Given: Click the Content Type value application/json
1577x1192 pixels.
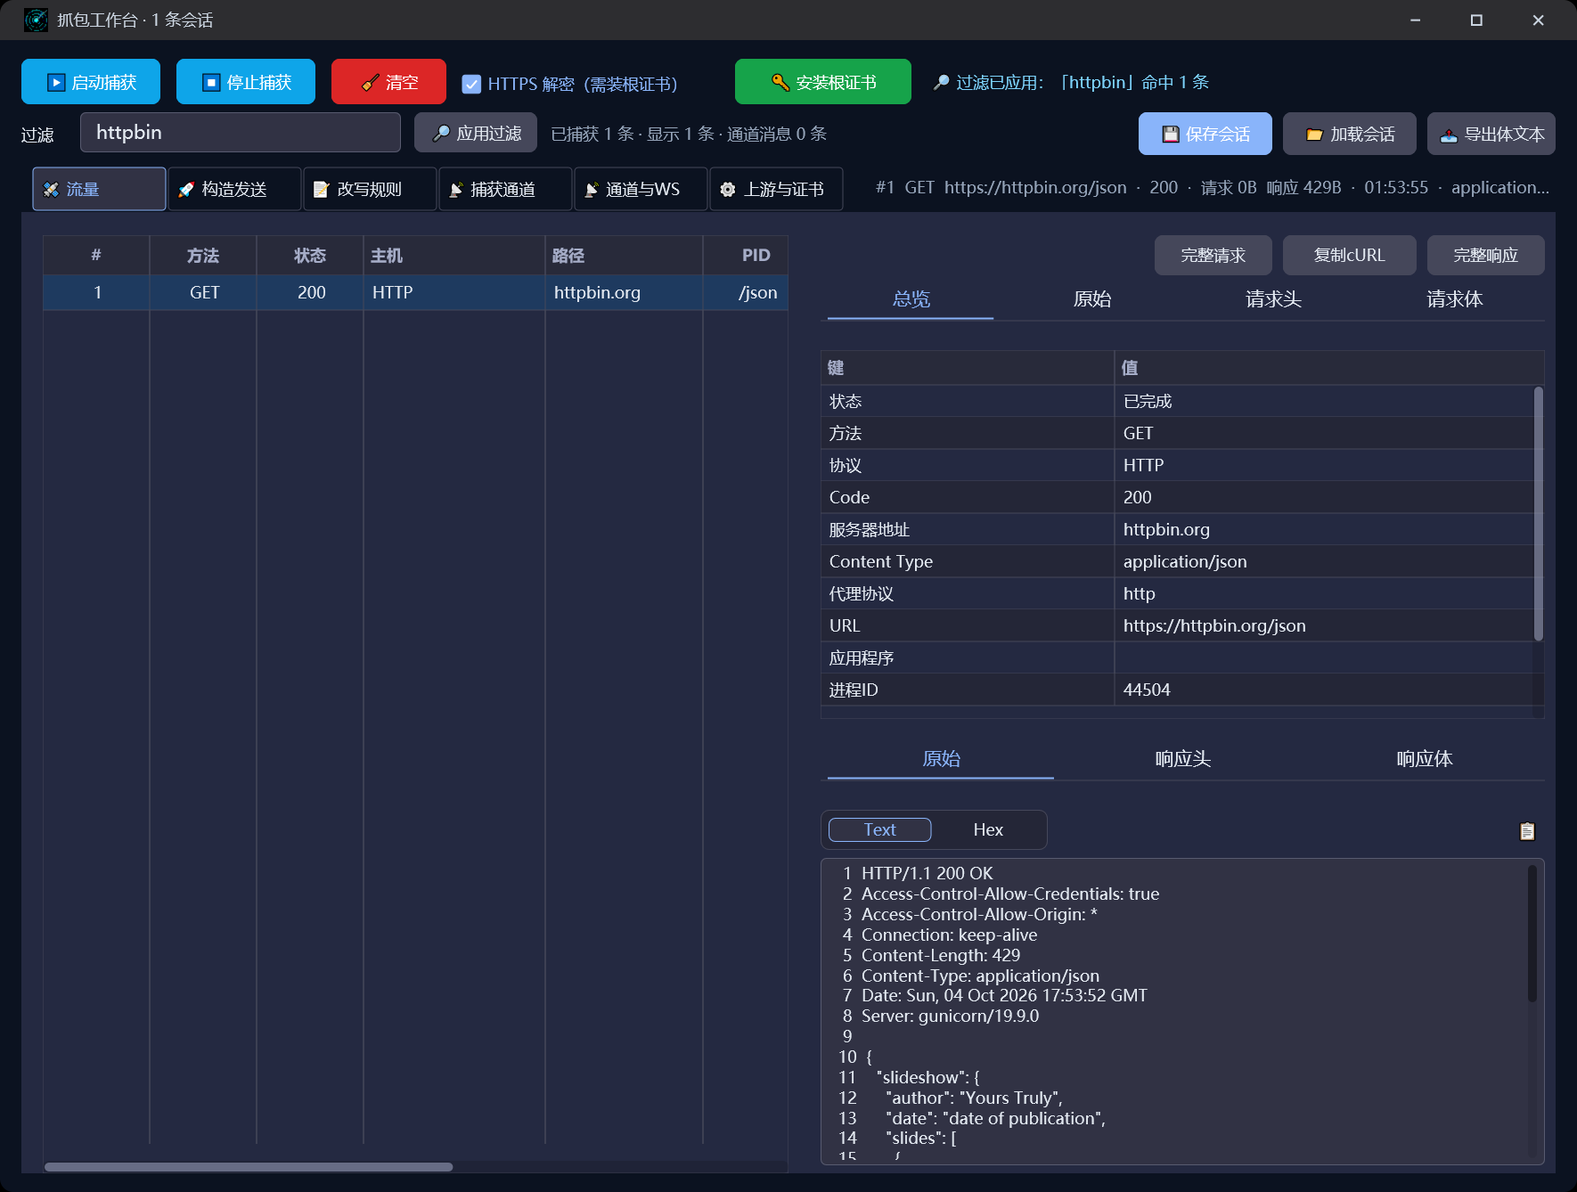Looking at the screenshot, I should [x=1185, y=561].
